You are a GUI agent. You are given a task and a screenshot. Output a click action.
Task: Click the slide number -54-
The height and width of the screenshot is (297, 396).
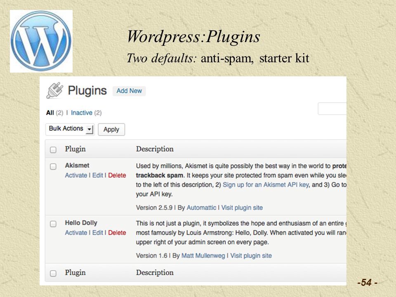point(367,282)
